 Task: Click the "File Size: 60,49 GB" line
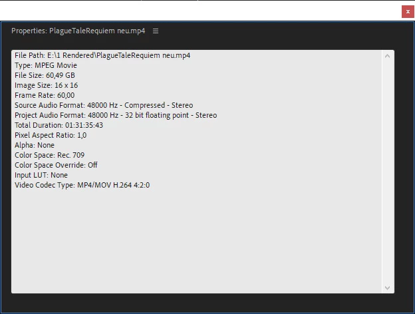tap(45, 75)
